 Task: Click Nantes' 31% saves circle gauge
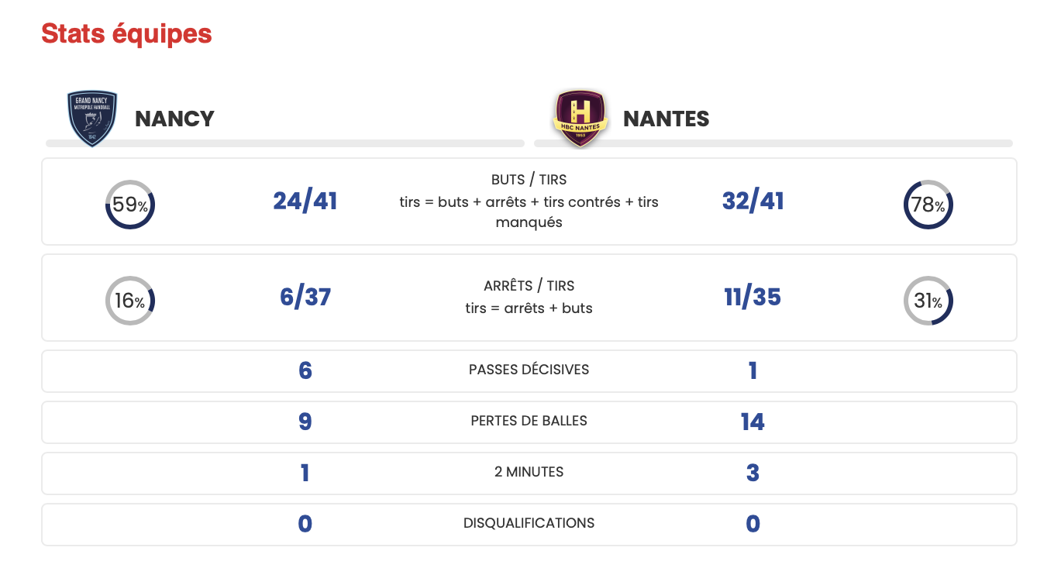[928, 301]
